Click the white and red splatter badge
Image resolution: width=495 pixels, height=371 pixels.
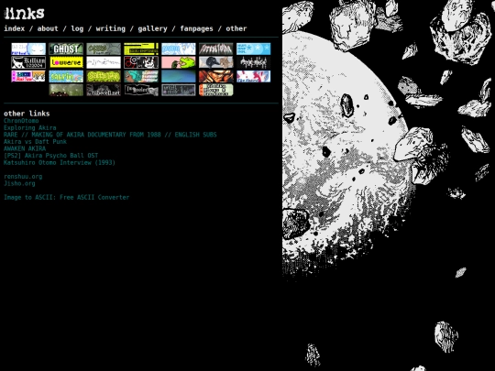(254, 76)
